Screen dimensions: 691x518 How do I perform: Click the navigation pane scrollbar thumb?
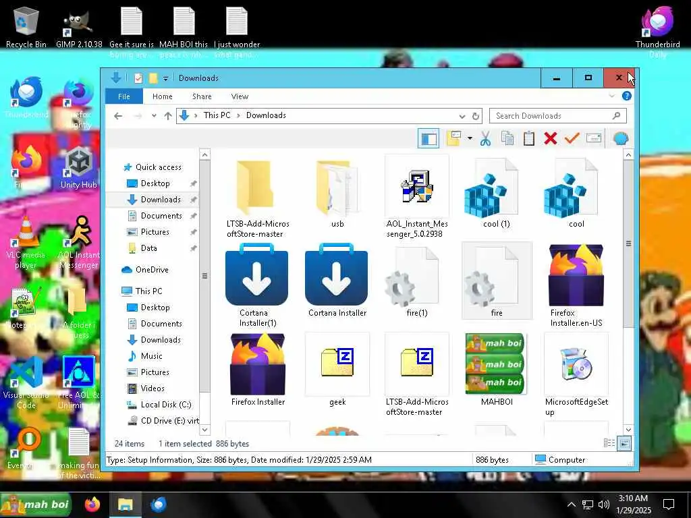[x=204, y=277]
